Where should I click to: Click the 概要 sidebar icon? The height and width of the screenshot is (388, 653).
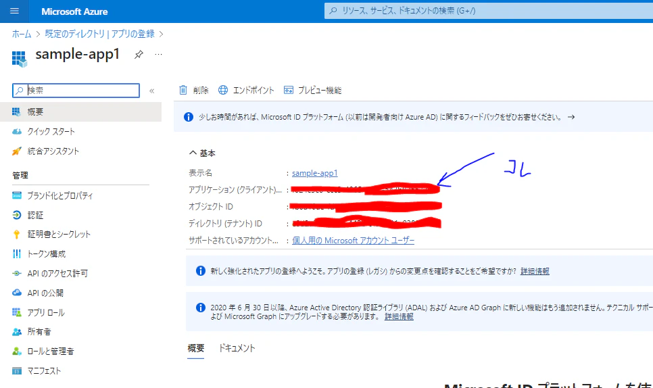[16, 112]
